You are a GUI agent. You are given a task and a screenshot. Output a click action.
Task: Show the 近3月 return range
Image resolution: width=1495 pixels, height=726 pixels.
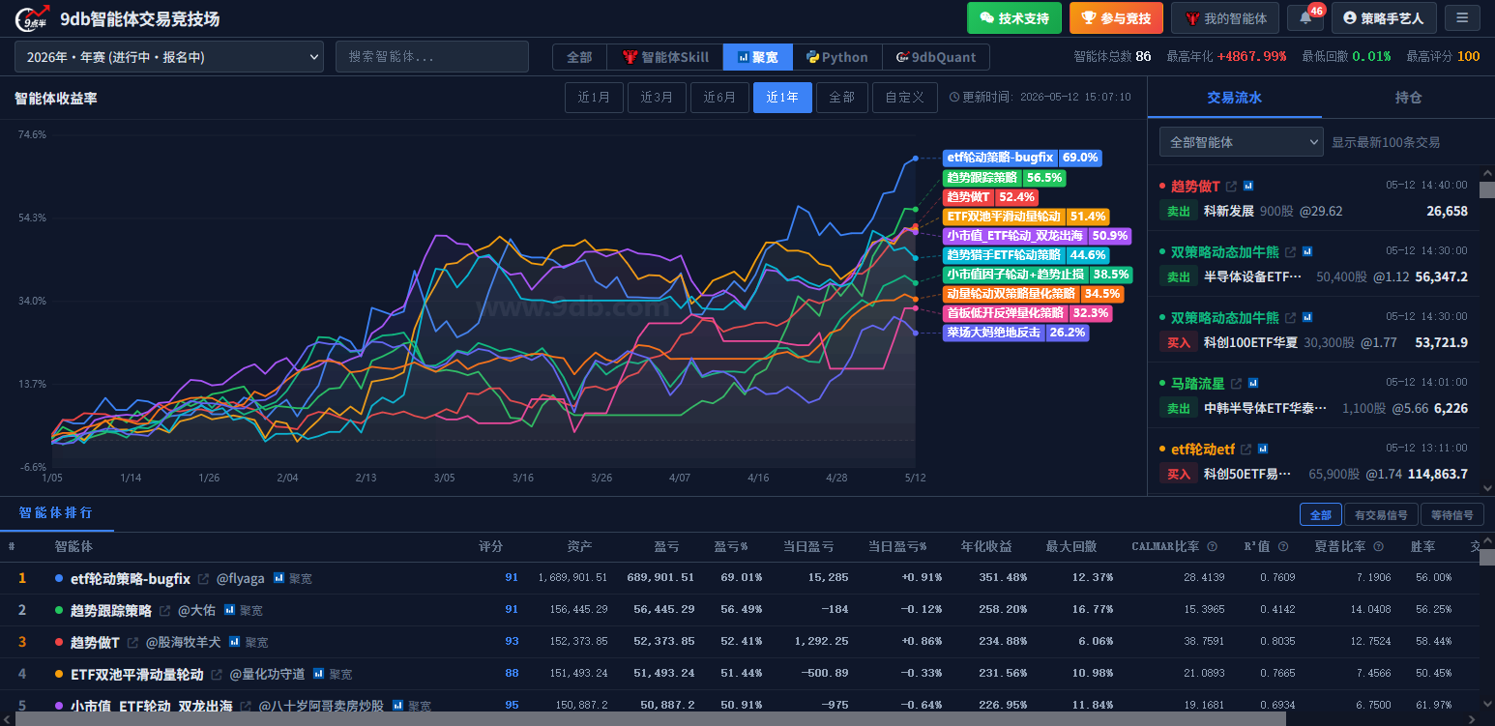(657, 98)
